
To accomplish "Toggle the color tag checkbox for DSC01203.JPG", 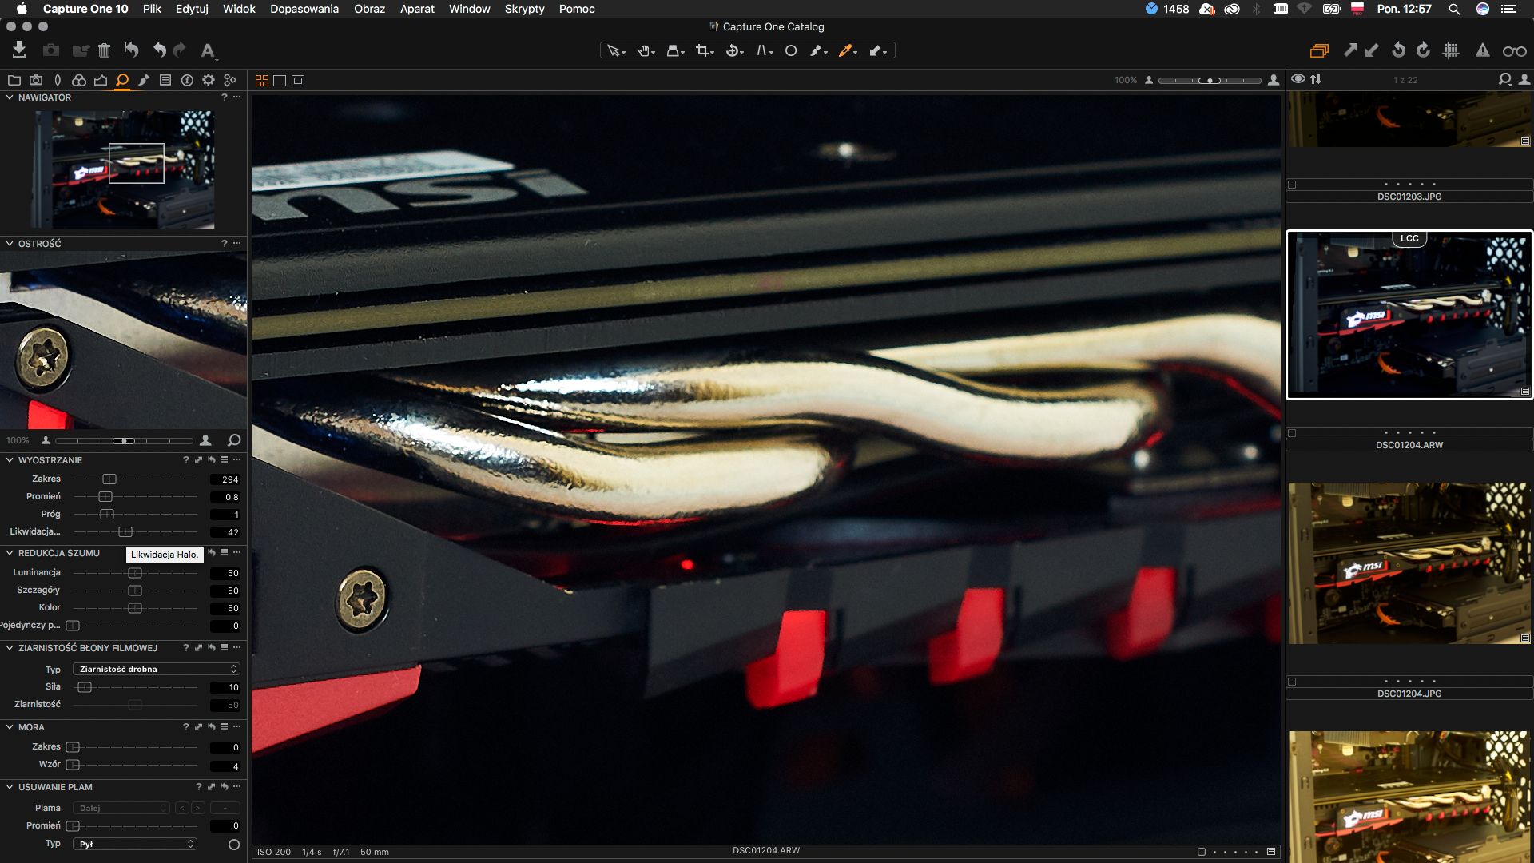I will point(1292,185).
